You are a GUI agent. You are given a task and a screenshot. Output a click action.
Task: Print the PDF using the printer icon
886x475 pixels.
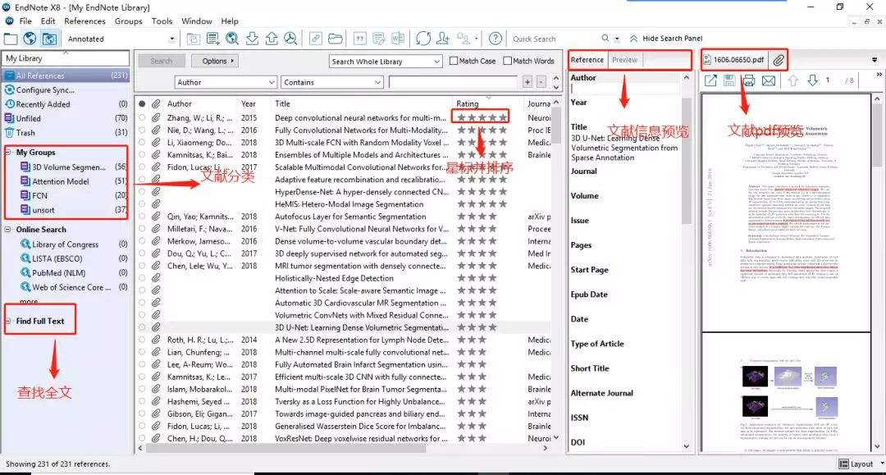[x=749, y=80]
